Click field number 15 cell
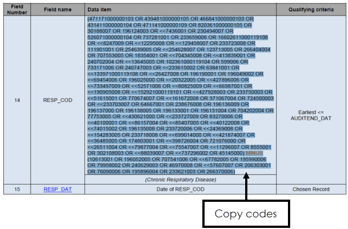 coord(17,189)
